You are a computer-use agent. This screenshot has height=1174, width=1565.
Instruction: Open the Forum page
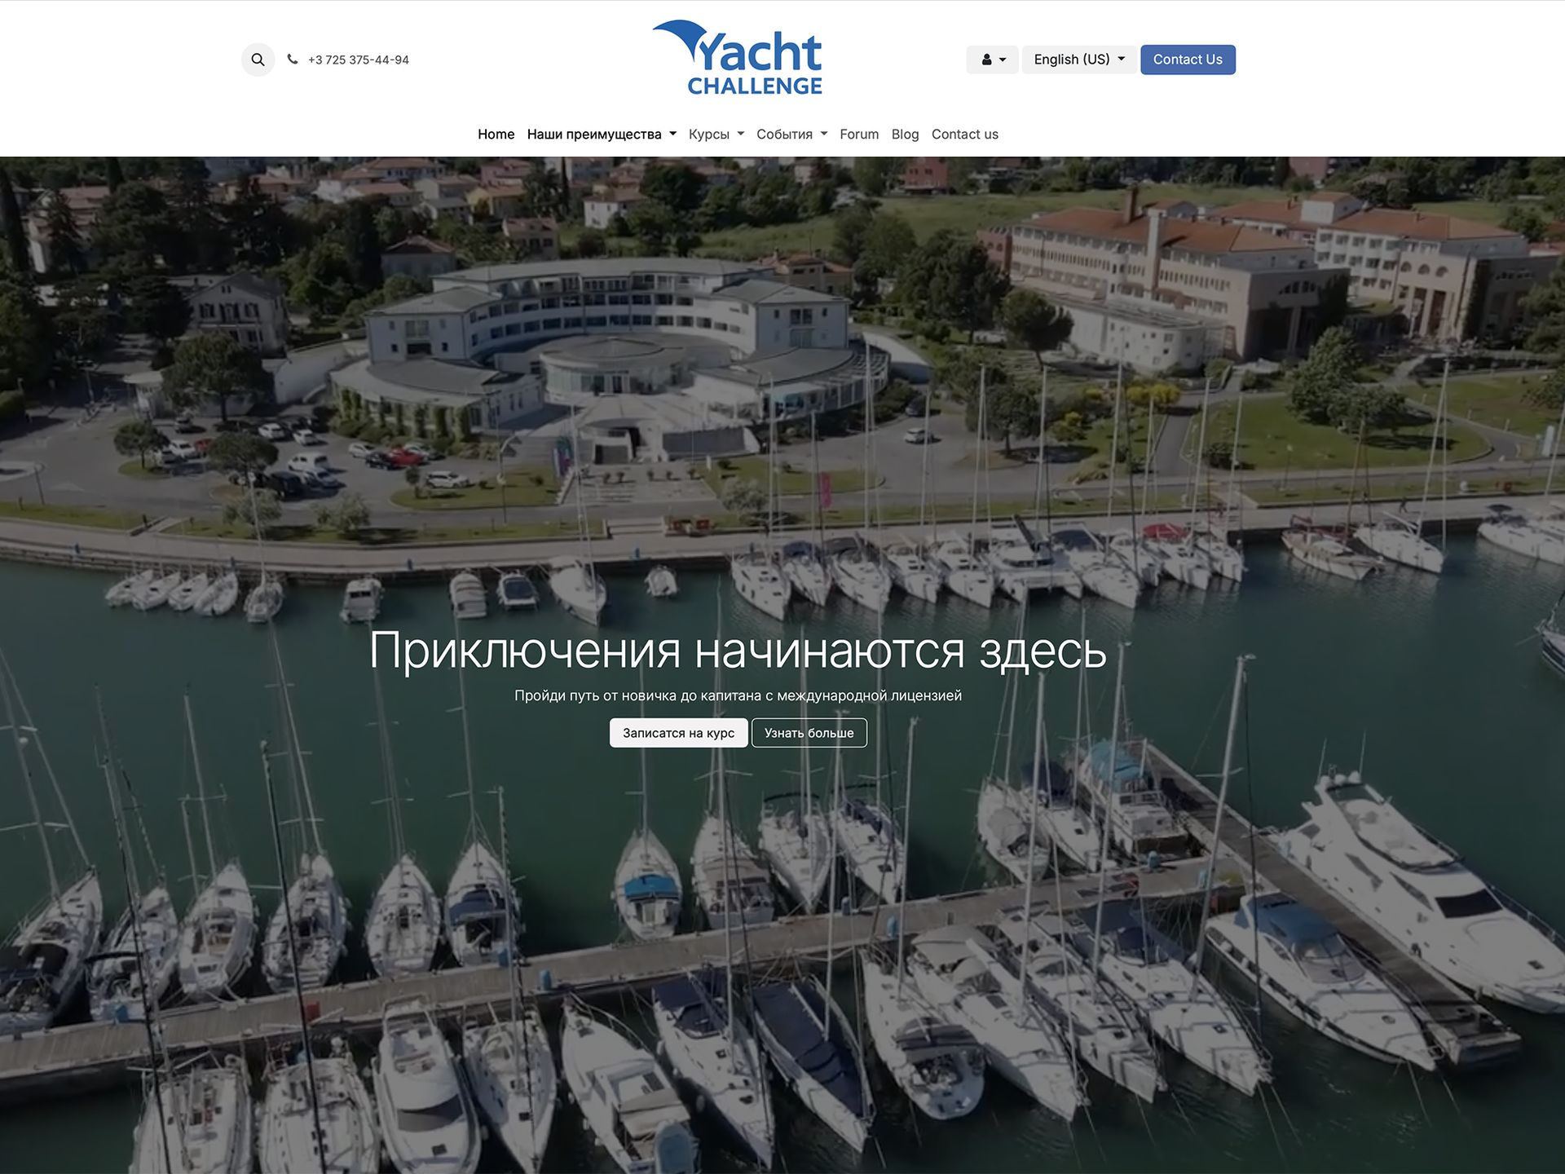[x=859, y=135]
